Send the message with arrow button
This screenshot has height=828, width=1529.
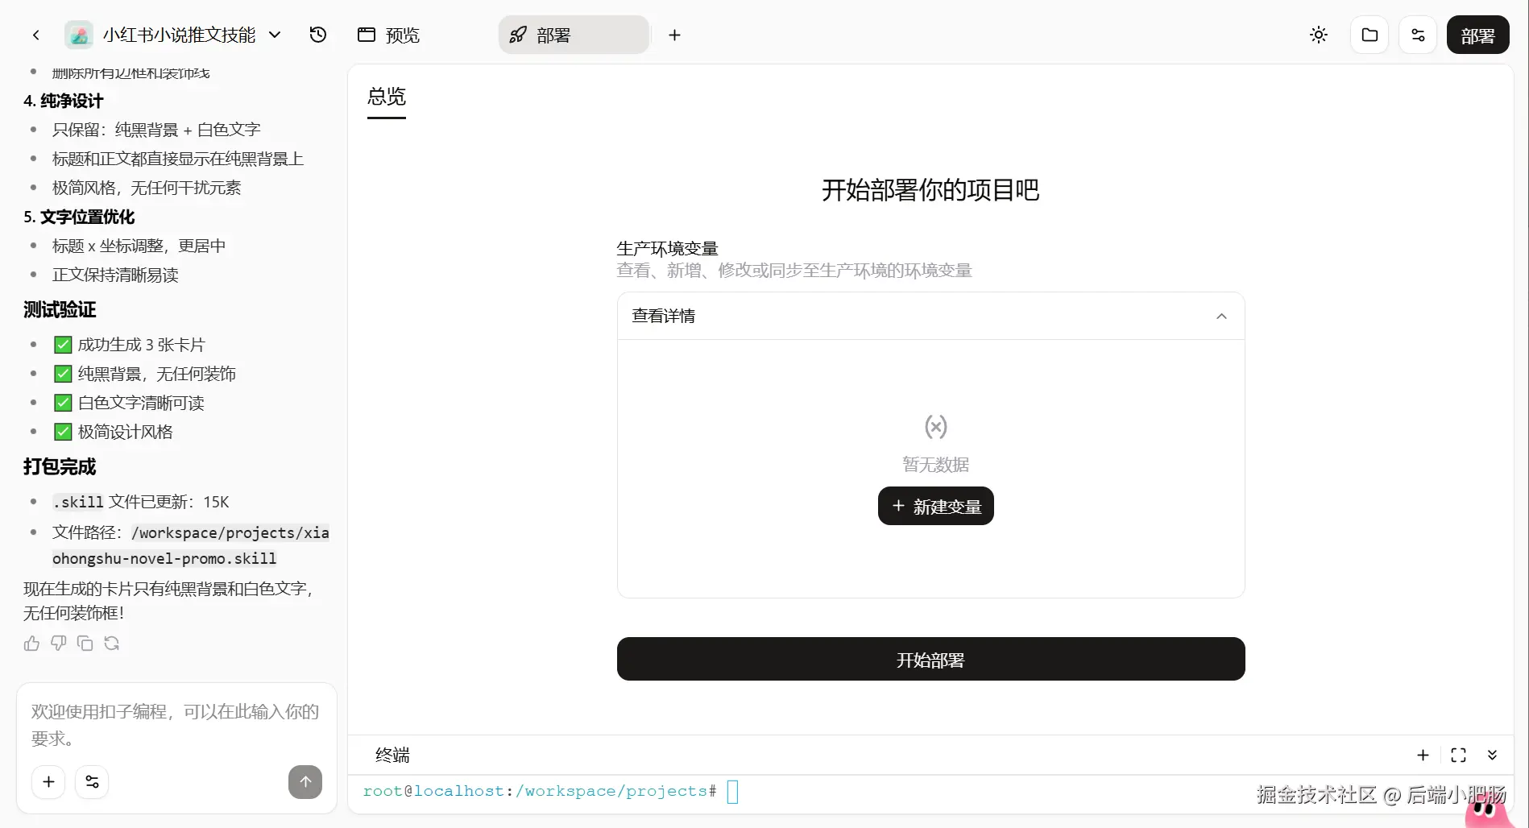pyautogui.click(x=305, y=781)
